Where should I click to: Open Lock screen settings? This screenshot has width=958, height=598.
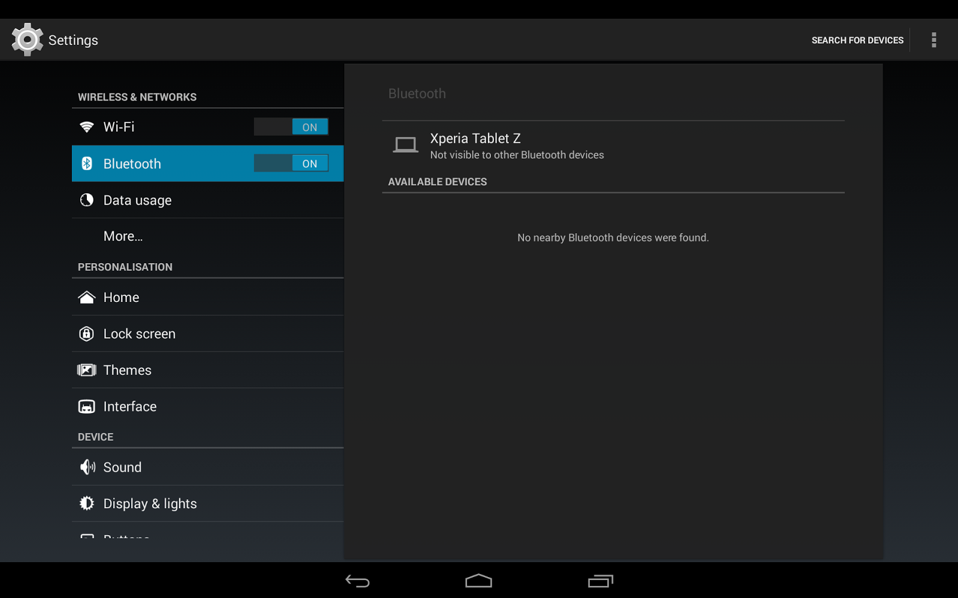click(208, 334)
